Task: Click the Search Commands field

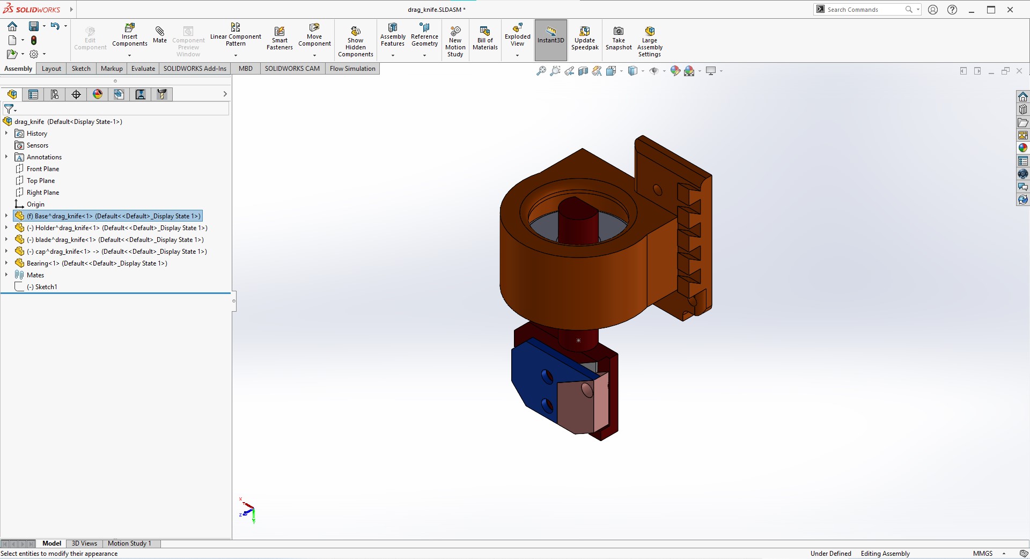Action: coord(864,10)
